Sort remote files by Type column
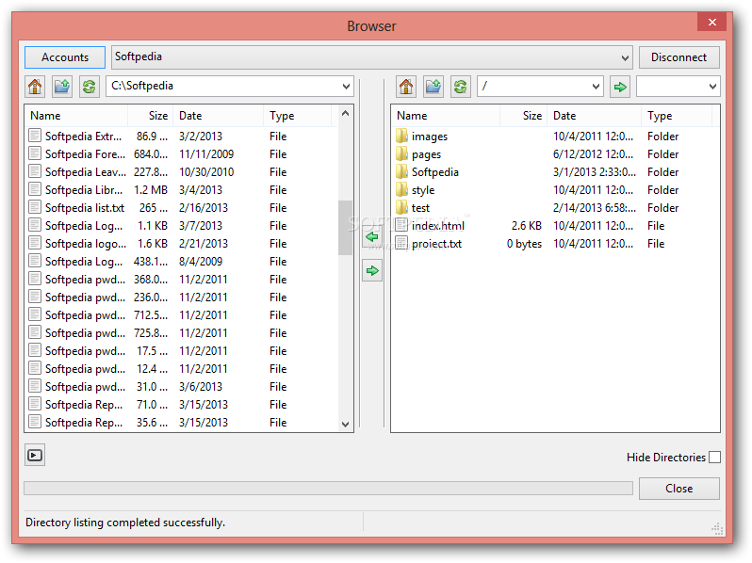 click(x=677, y=116)
